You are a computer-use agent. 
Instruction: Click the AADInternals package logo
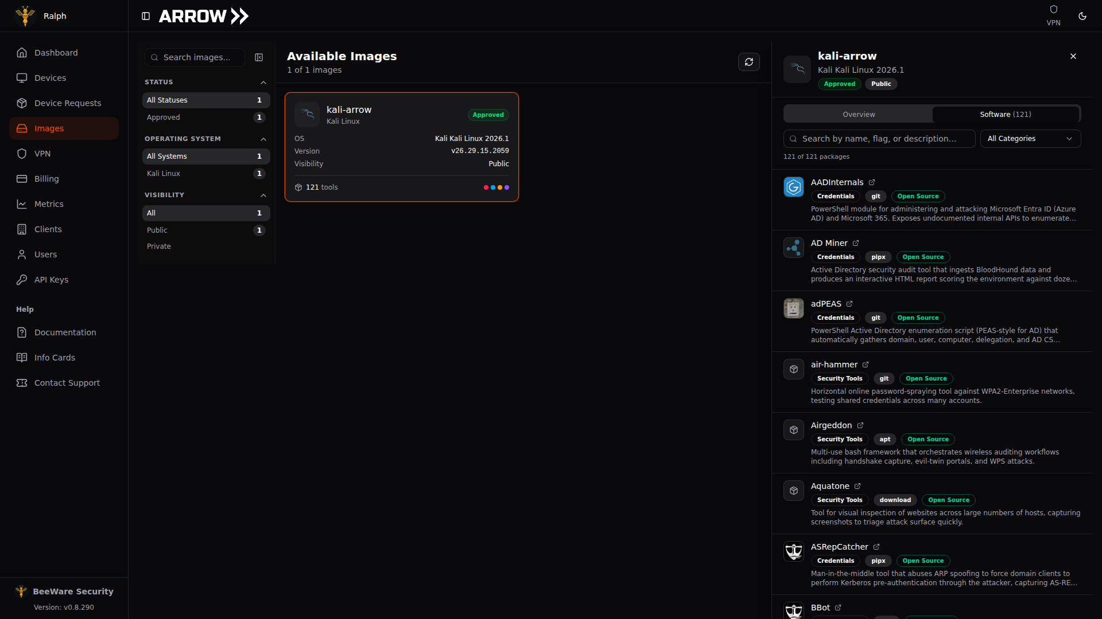coord(794,187)
